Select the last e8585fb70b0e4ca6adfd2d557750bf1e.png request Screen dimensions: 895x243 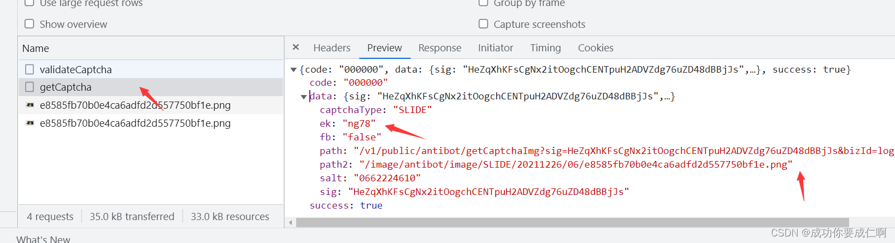click(x=151, y=123)
